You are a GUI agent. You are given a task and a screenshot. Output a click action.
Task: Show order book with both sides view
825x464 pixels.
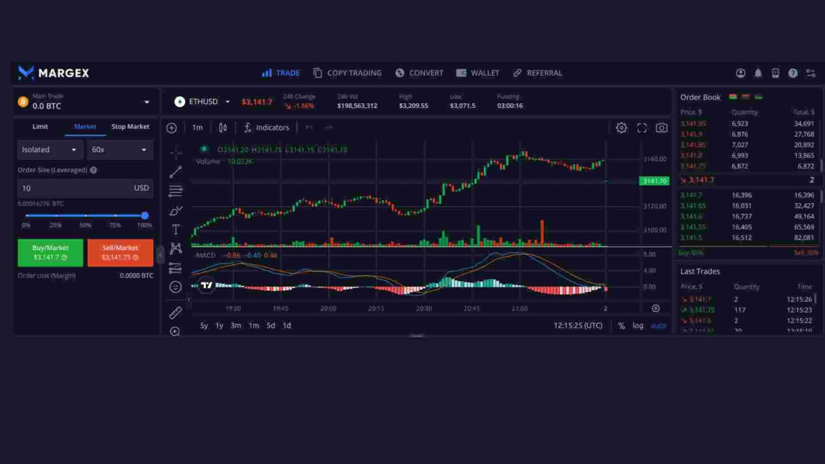click(x=733, y=97)
